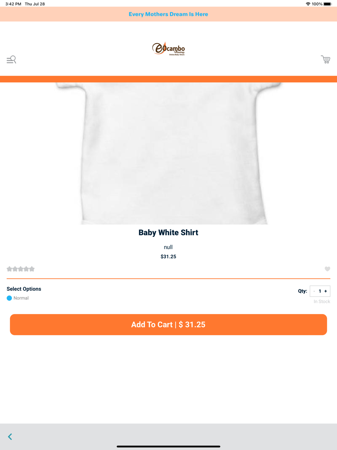This screenshot has width=337, height=450.
Task: Go back with the chevron arrow
Action: (10, 437)
